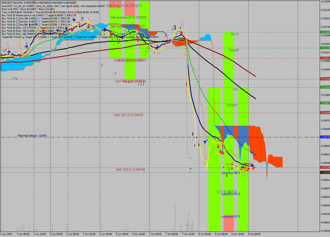Click the 'Buy %20 @ Entry -50' line

tap(35, 31)
